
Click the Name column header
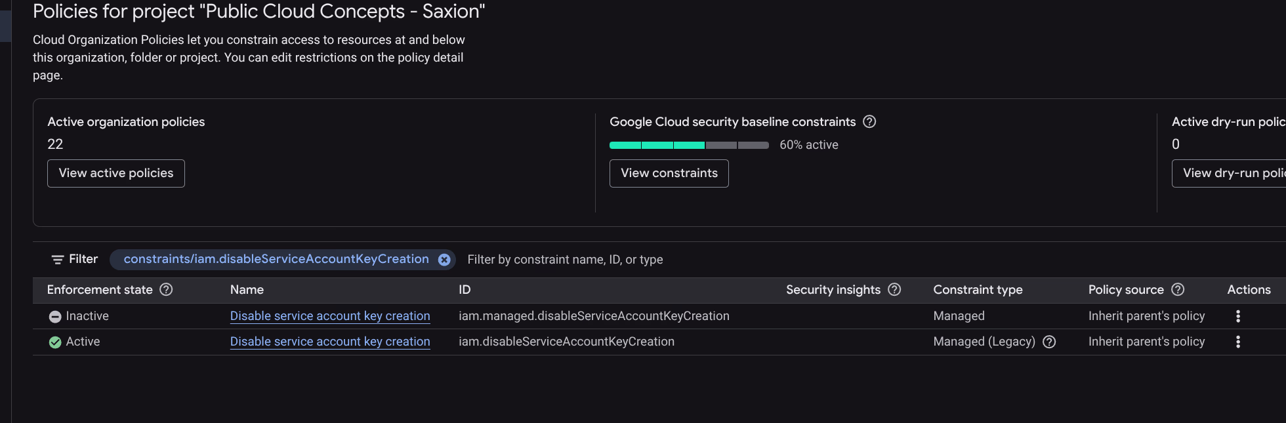(247, 290)
